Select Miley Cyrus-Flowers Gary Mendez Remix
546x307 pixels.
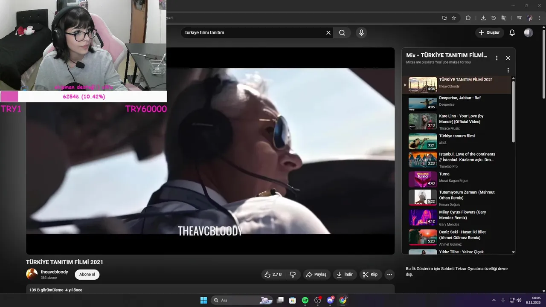click(456, 217)
